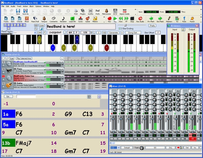Click the red Rec button
This screenshot has height=158, width=203.
coord(109,19)
